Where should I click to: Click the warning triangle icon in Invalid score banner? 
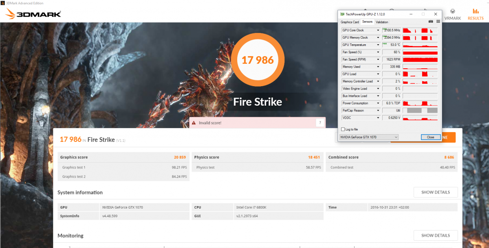(x=194, y=123)
